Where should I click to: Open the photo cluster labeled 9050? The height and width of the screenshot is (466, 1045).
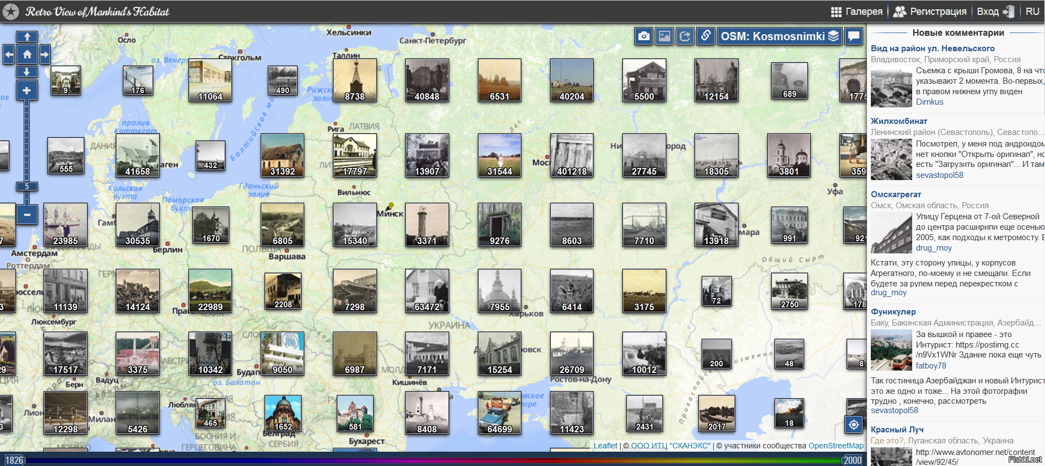282,354
